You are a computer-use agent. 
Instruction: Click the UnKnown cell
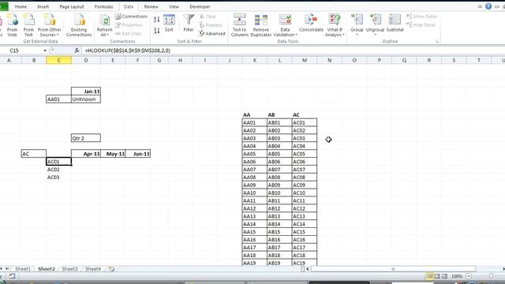click(86, 99)
